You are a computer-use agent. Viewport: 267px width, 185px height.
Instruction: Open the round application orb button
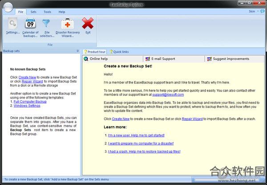[x=8, y=7]
